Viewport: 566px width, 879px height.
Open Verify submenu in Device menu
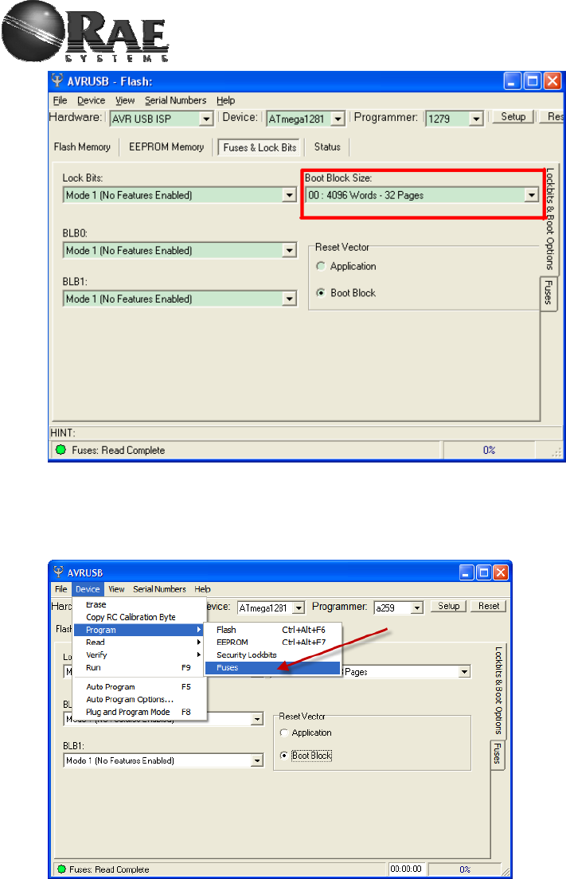[x=140, y=654]
